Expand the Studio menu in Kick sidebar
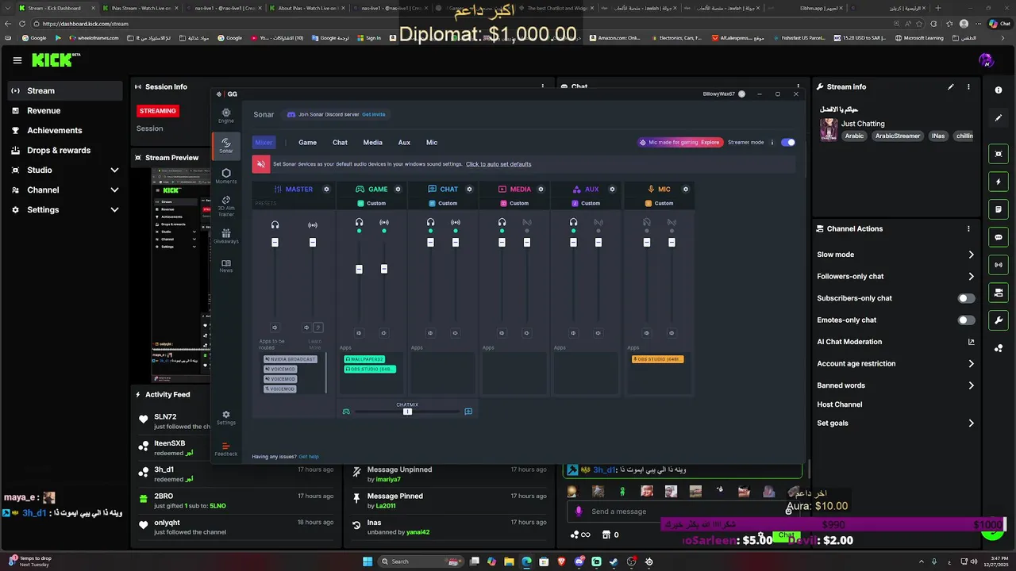Viewport: 1016px width, 571px height. click(114, 170)
